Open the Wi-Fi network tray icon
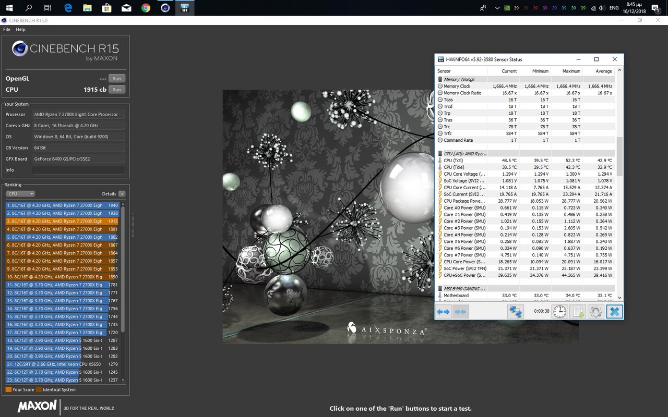668x417 pixels. [593, 8]
